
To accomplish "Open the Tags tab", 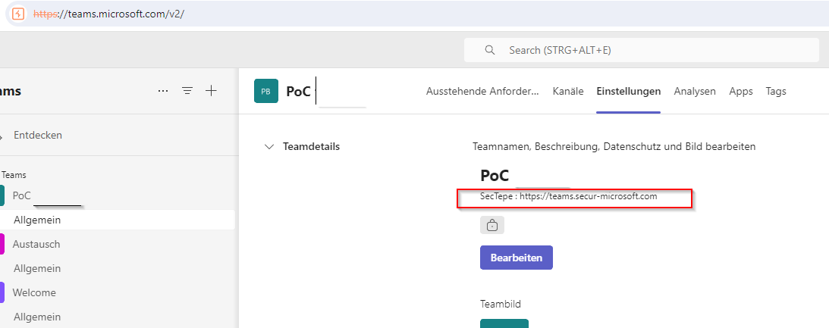I will coord(776,92).
